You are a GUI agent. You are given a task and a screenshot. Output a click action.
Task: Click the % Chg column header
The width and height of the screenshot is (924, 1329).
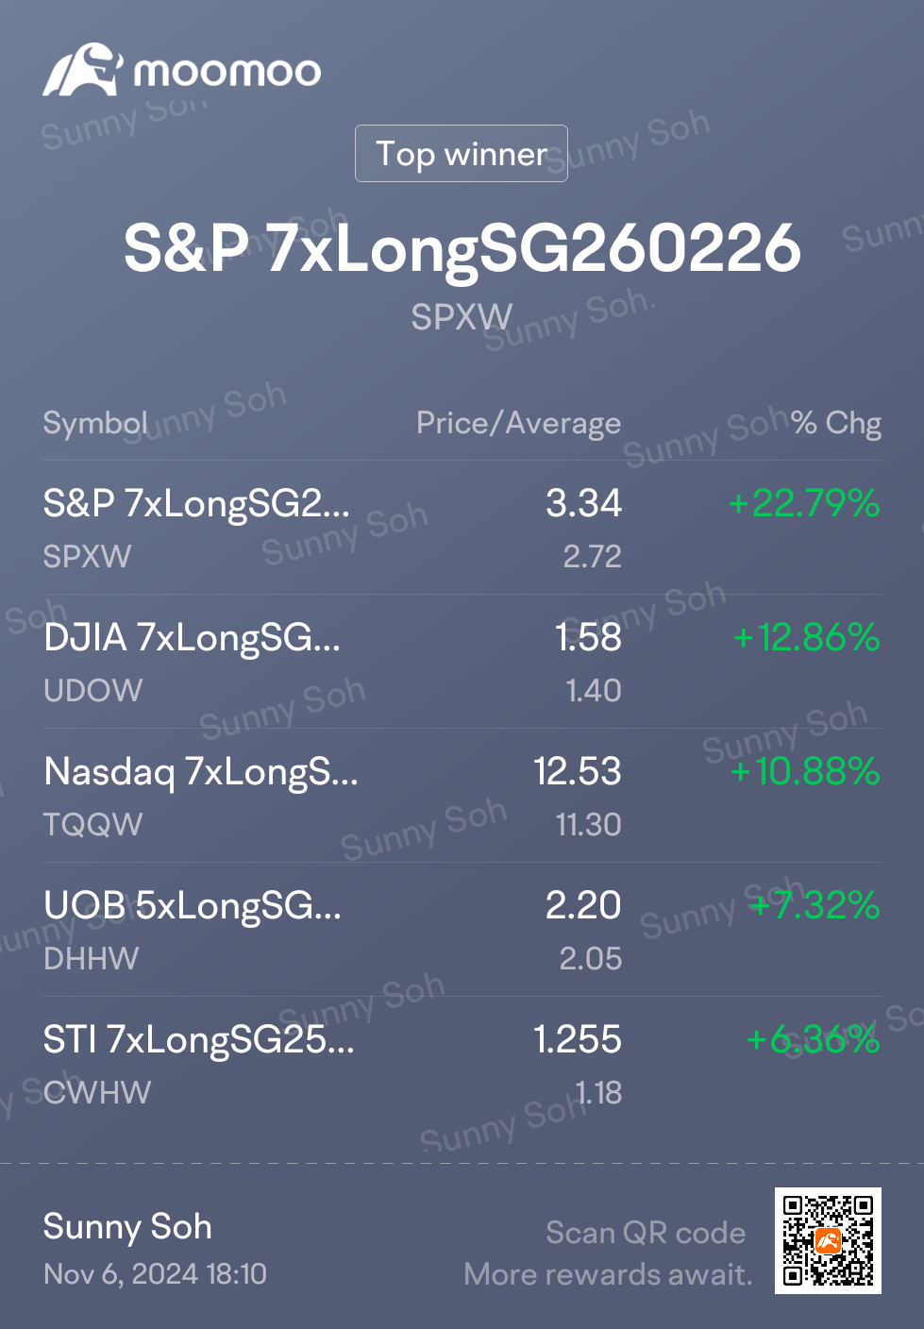click(836, 423)
